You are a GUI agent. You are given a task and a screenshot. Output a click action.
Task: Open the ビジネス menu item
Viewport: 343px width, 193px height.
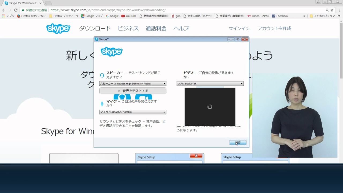click(128, 28)
